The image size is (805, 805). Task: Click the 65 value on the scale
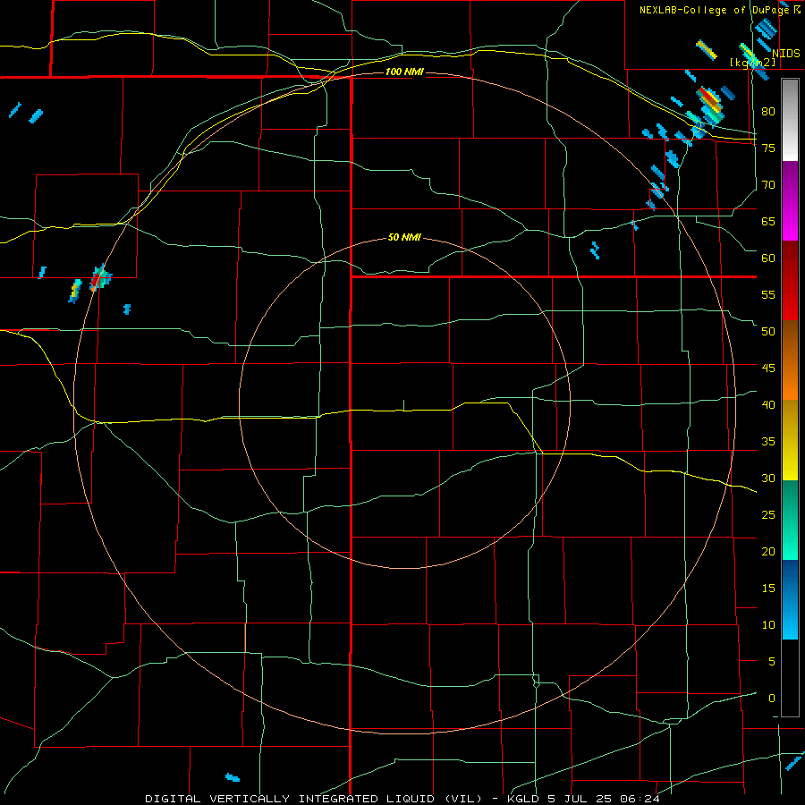point(768,221)
